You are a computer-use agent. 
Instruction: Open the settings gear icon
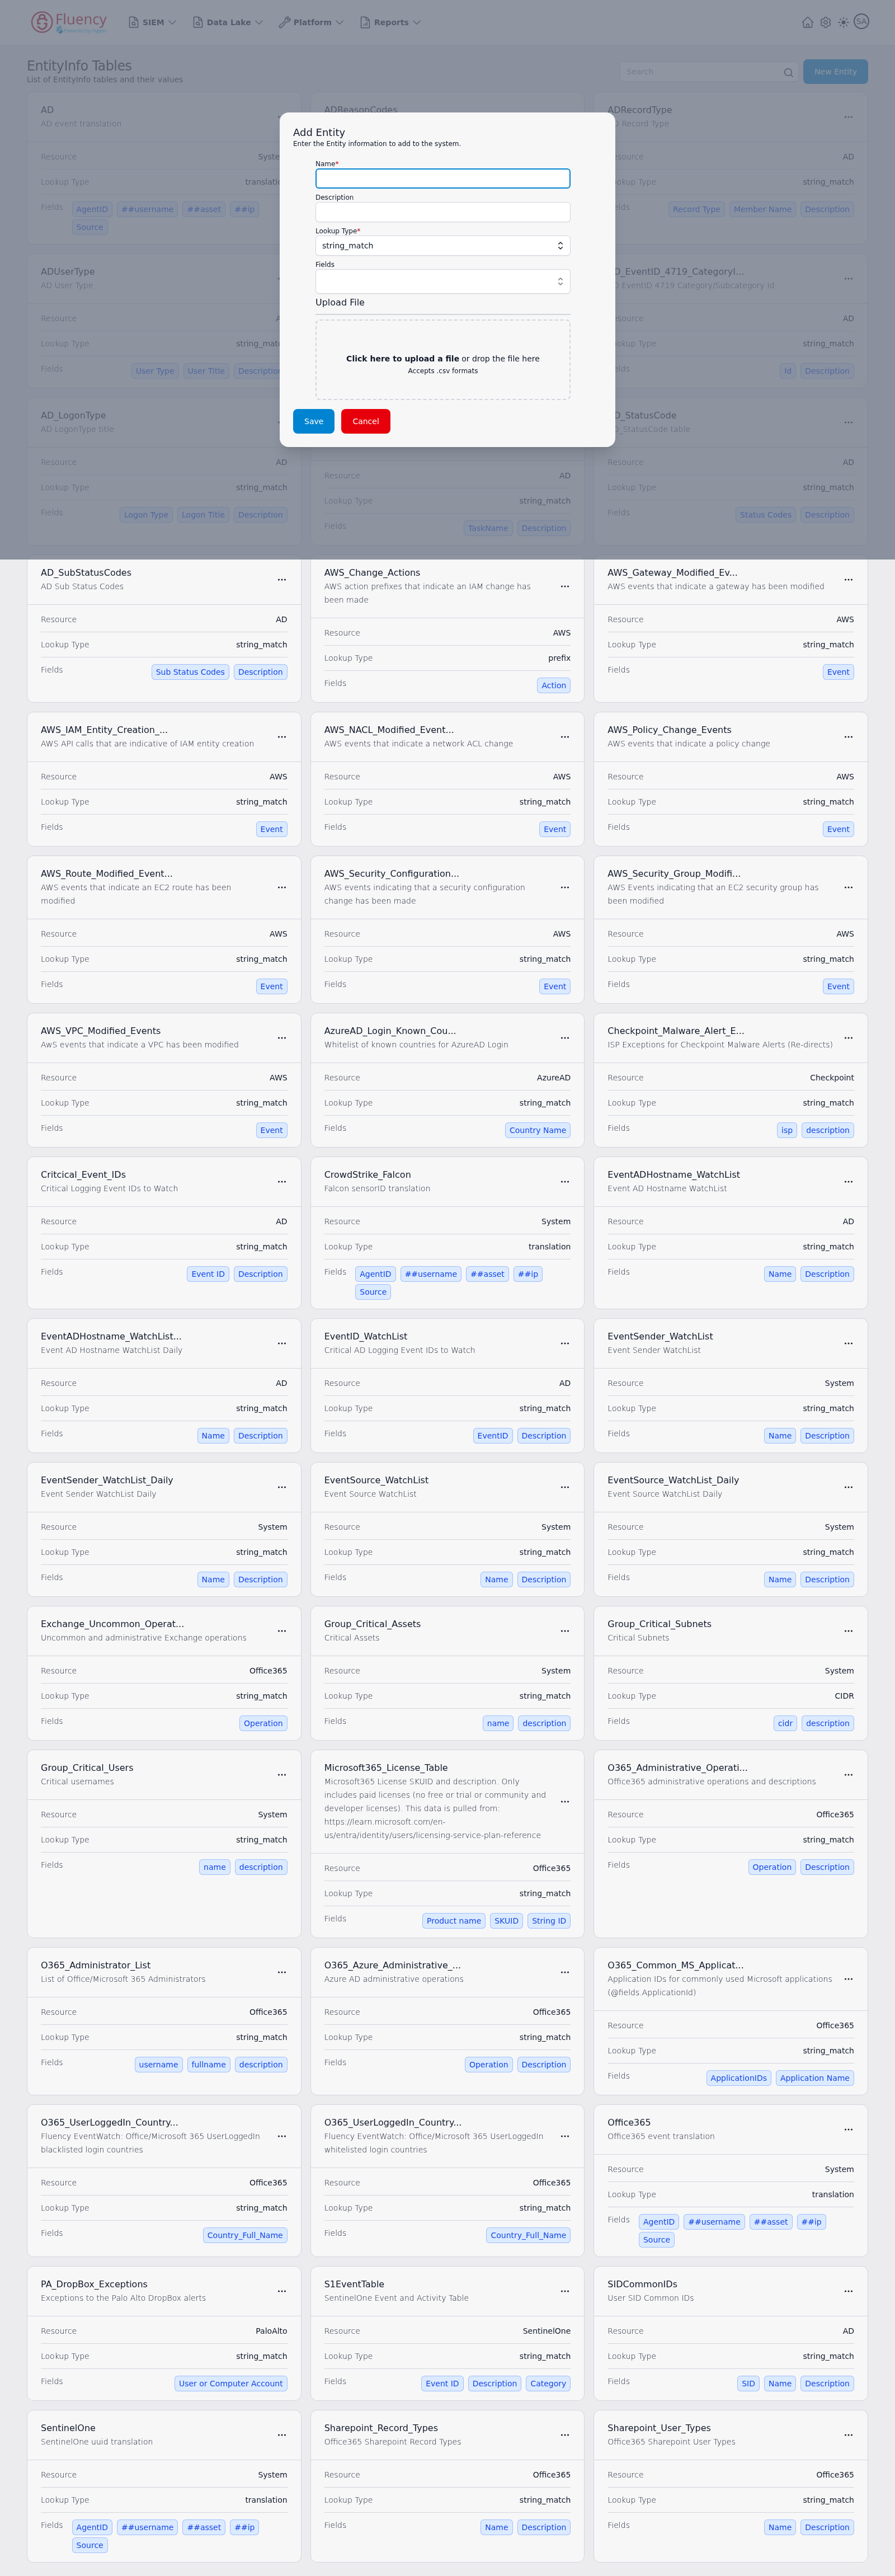825,22
